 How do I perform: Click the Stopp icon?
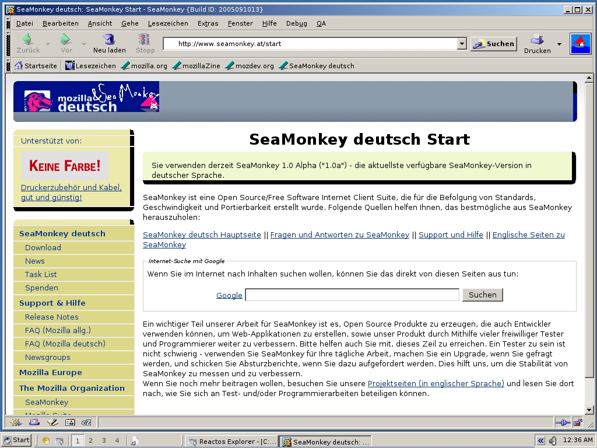click(x=145, y=39)
